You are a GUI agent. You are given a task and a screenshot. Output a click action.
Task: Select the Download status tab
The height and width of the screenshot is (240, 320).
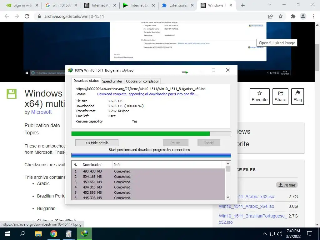[x=86, y=81]
